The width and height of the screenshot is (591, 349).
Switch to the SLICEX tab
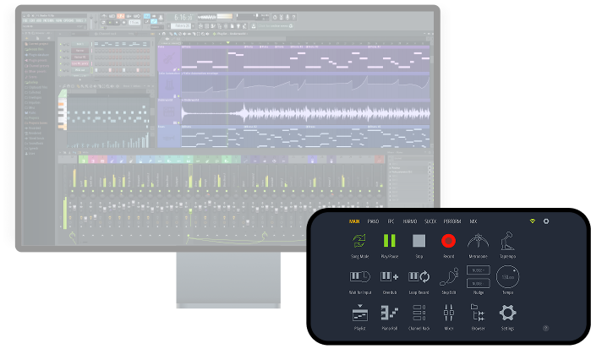(x=430, y=221)
